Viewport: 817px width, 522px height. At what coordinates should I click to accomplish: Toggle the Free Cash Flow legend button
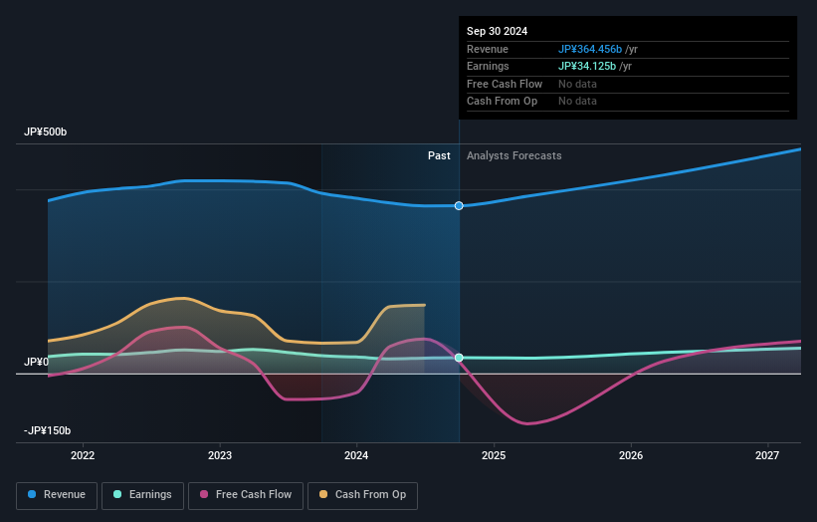(x=246, y=495)
